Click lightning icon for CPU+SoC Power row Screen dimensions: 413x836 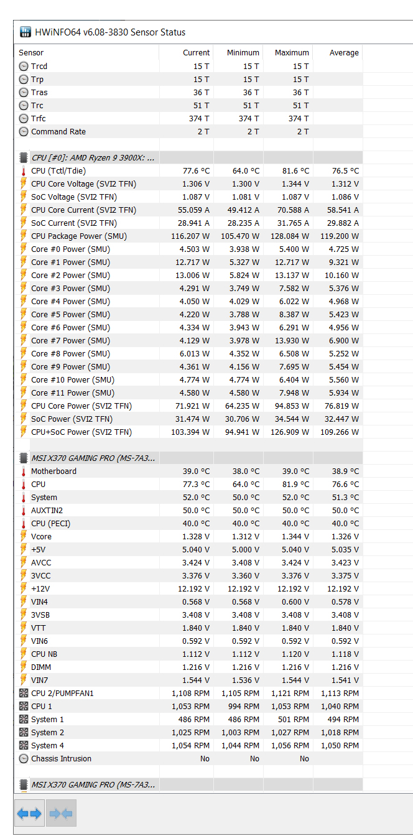click(x=24, y=432)
